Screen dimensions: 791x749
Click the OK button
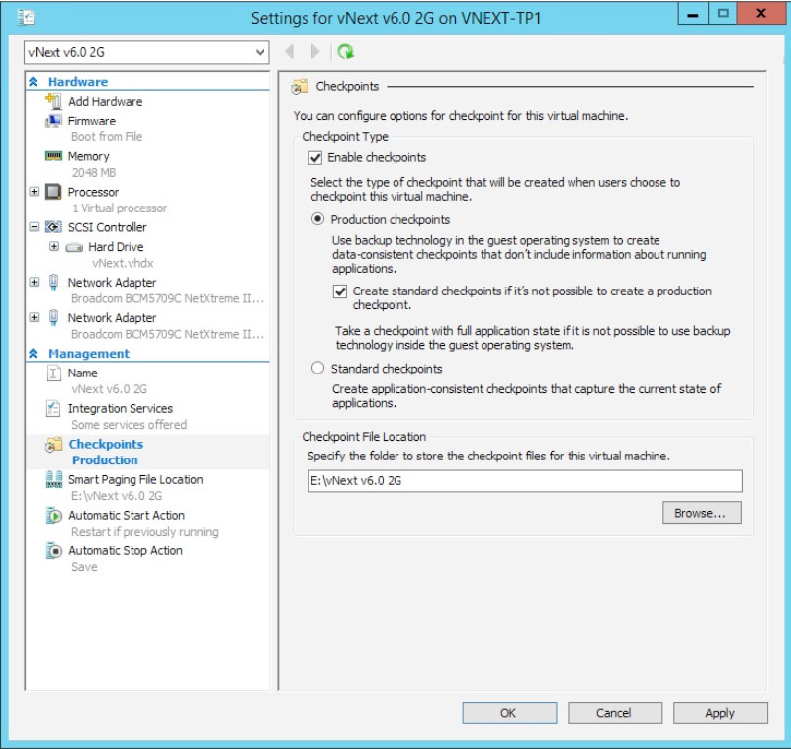[509, 713]
